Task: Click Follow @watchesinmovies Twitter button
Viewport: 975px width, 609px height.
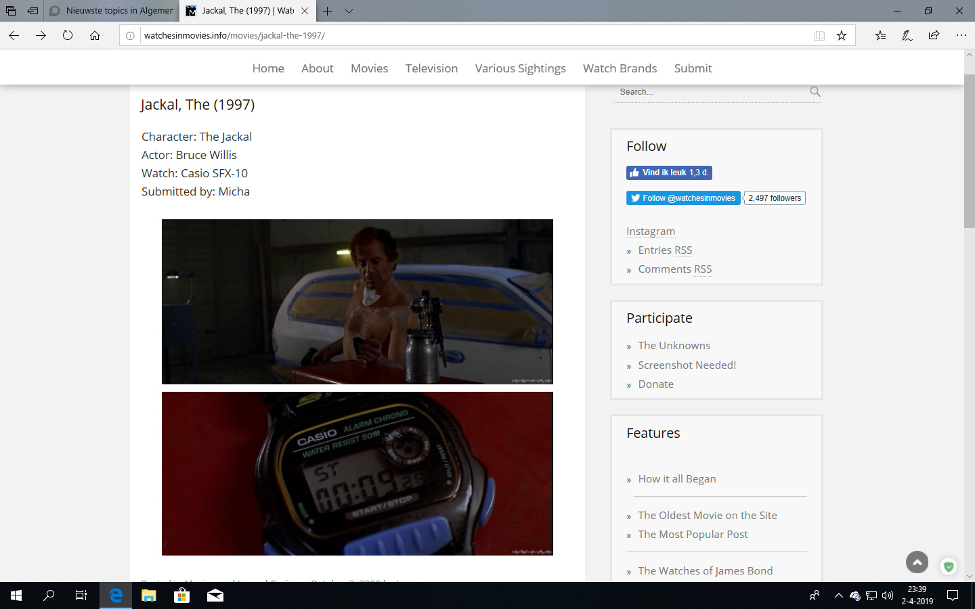Action: (x=683, y=198)
